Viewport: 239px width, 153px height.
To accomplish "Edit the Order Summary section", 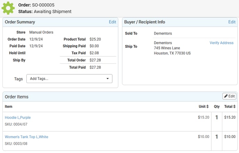I will point(113,22).
